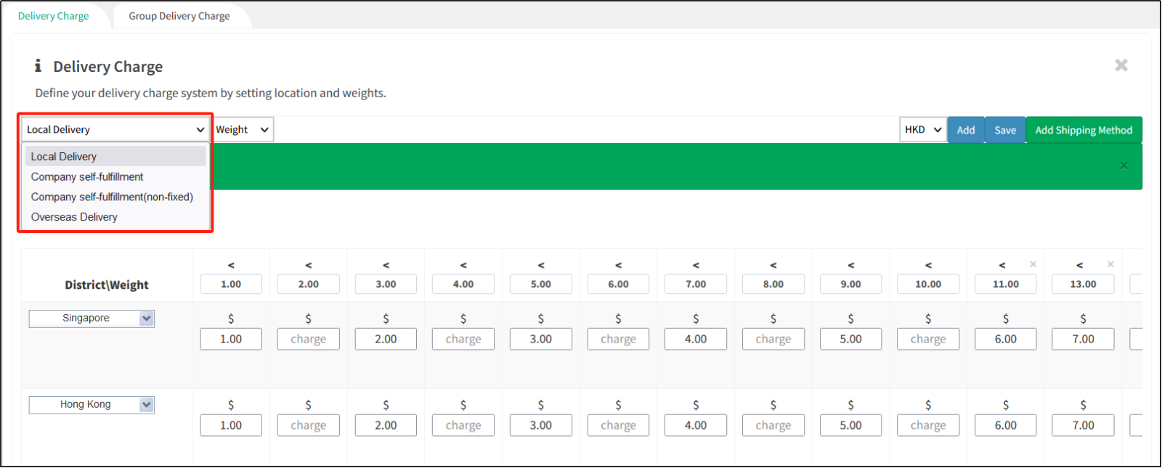Switch to Group Delivery Charge tab
The width and height of the screenshot is (1162, 468).
[x=179, y=16]
